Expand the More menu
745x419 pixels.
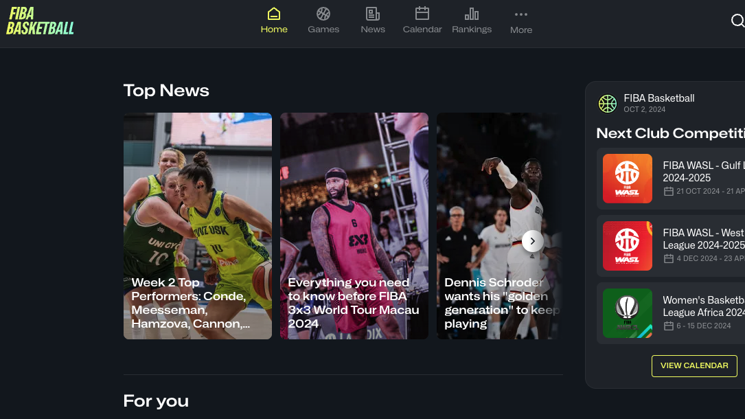coord(521,21)
